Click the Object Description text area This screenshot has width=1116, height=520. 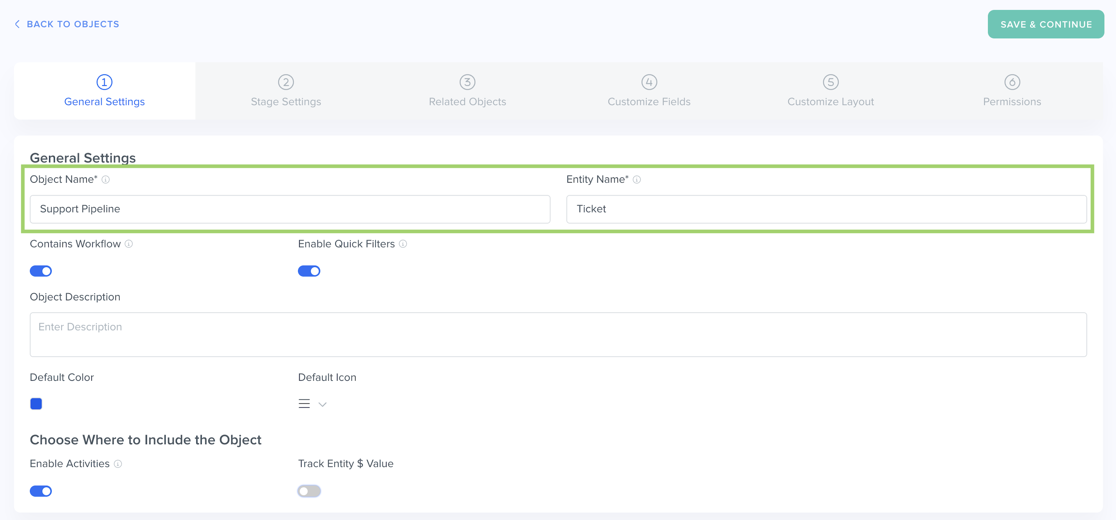tap(558, 334)
